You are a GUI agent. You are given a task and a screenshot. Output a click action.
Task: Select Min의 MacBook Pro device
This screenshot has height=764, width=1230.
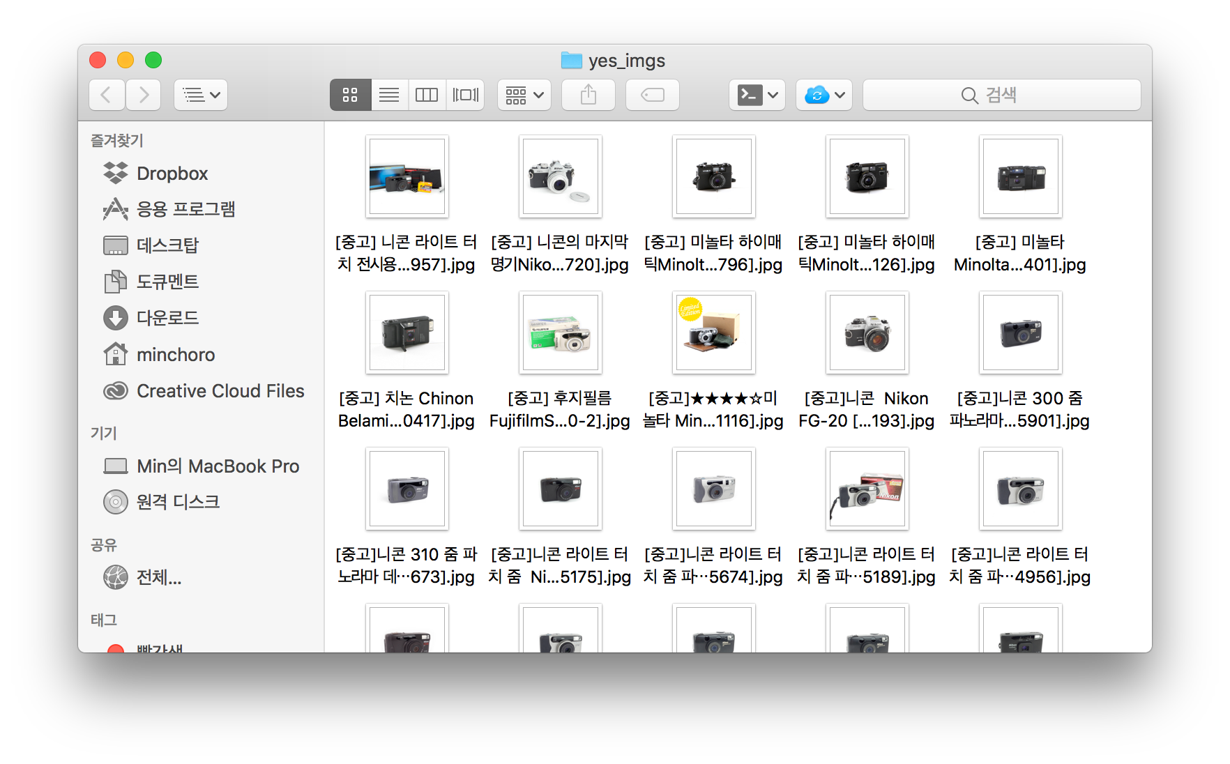click(x=201, y=466)
